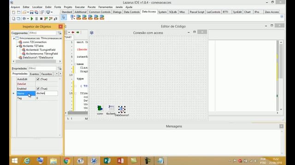Screen dimensions: 295x165
Task: Open the Ferramentas menu
Action: [x=106, y=7]
